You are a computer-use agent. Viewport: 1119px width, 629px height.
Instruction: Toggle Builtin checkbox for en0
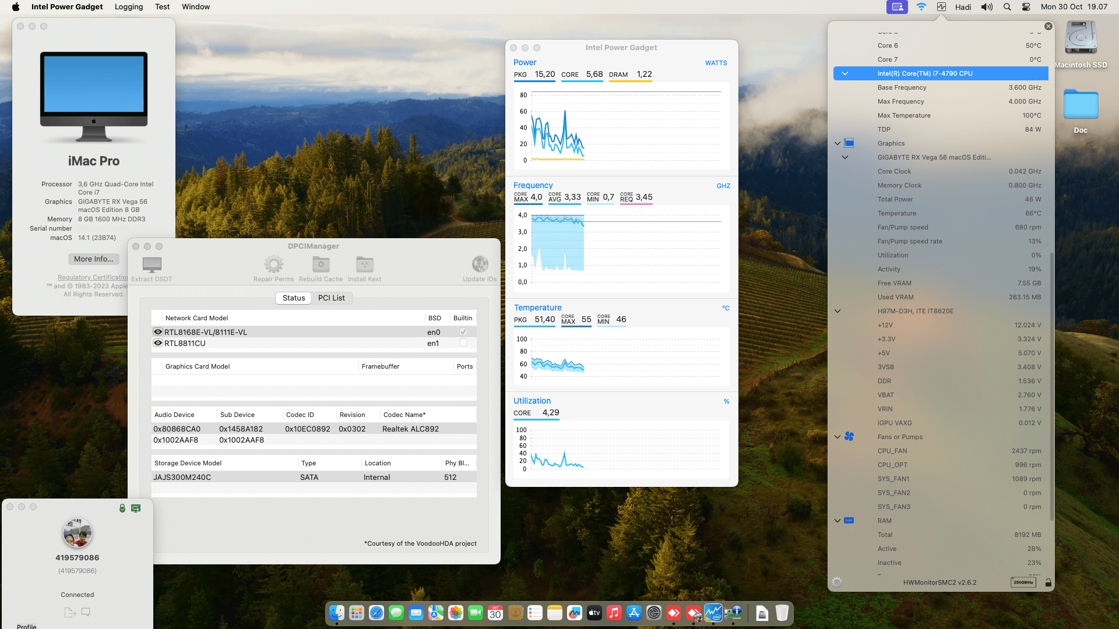point(463,332)
